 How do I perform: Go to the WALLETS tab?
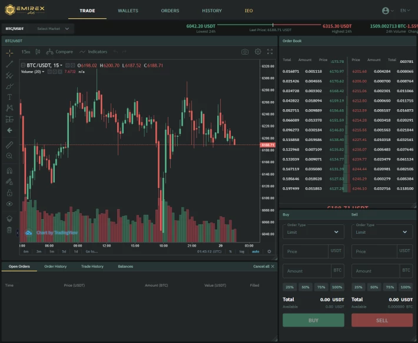pos(128,11)
